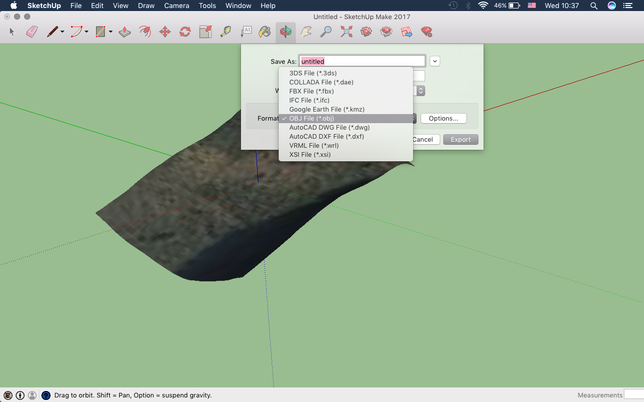The height and width of the screenshot is (402, 644).
Task: Select the Move tool
Action: click(165, 32)
